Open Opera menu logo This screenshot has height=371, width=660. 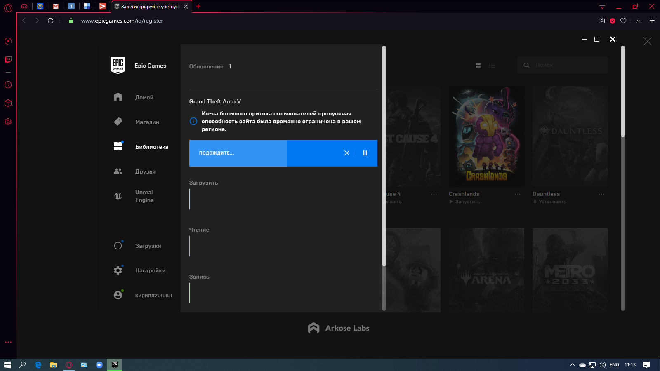(8, 8)
